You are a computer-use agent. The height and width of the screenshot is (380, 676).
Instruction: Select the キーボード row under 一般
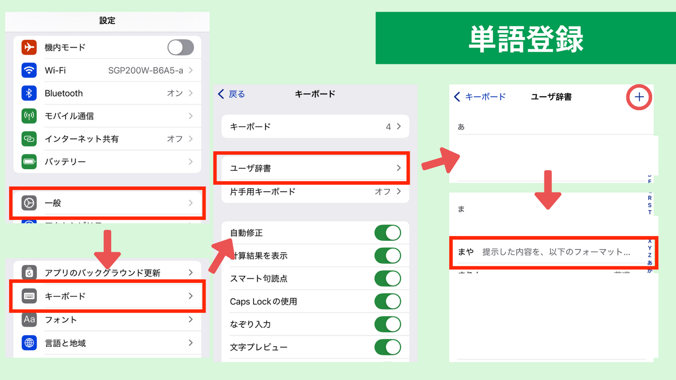tap(108, 296)
